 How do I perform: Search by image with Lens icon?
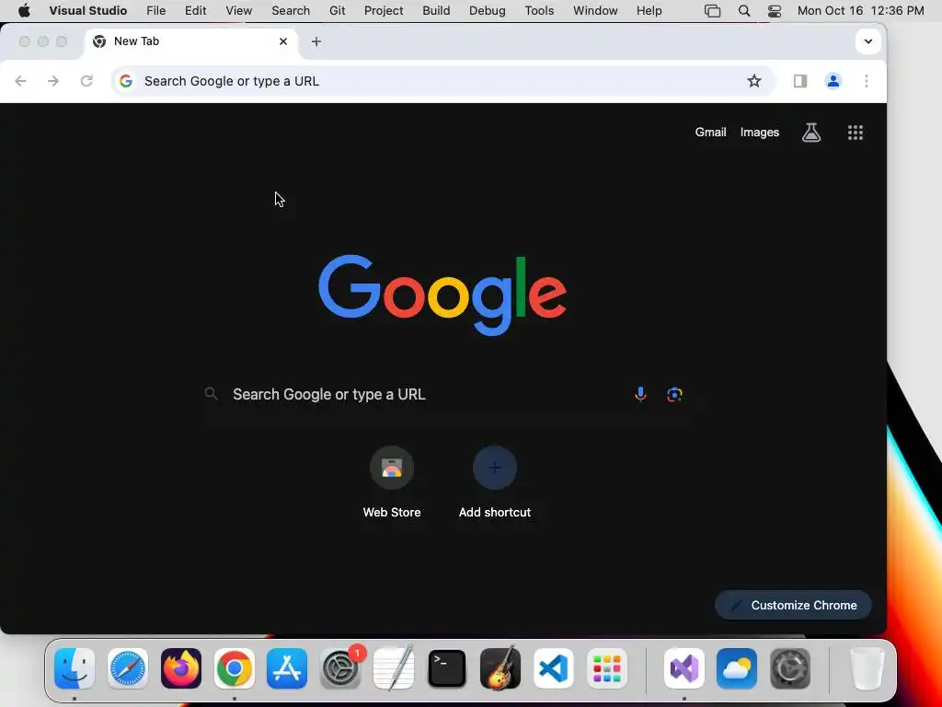click(x=674, y=394)
